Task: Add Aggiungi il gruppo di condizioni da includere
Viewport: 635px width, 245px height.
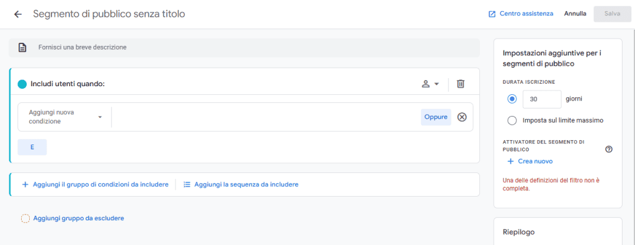Action: point(95,185)
